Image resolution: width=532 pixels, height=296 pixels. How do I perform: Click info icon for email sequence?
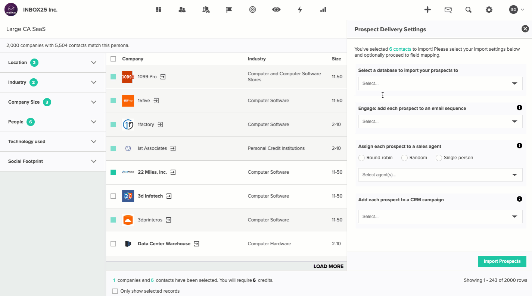coord(519,108)
